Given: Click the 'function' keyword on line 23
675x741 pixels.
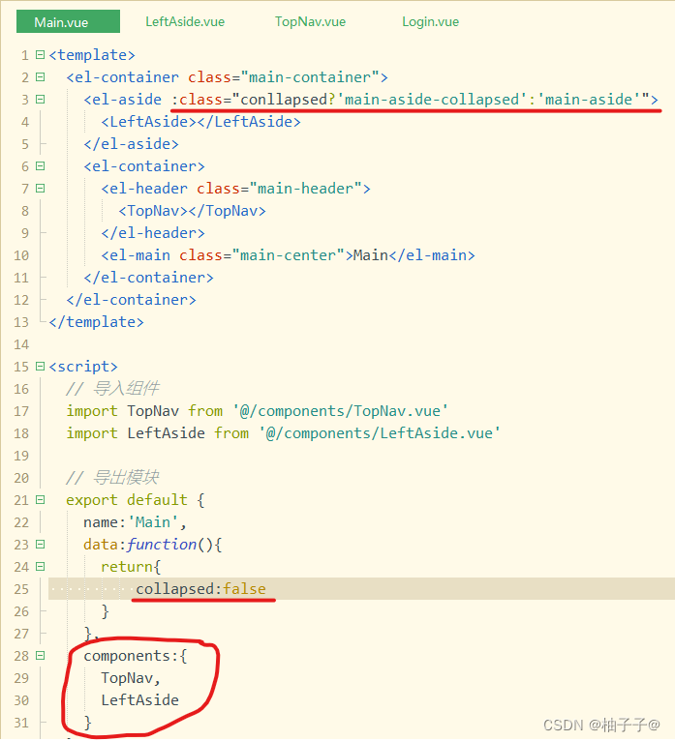Looking at the screenshot, I should click(162, 545).
